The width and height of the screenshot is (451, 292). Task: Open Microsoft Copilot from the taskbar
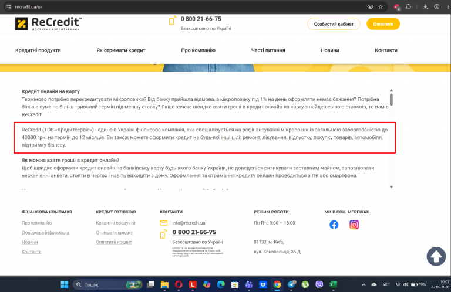pyautogui.click(x=207, y=284)
